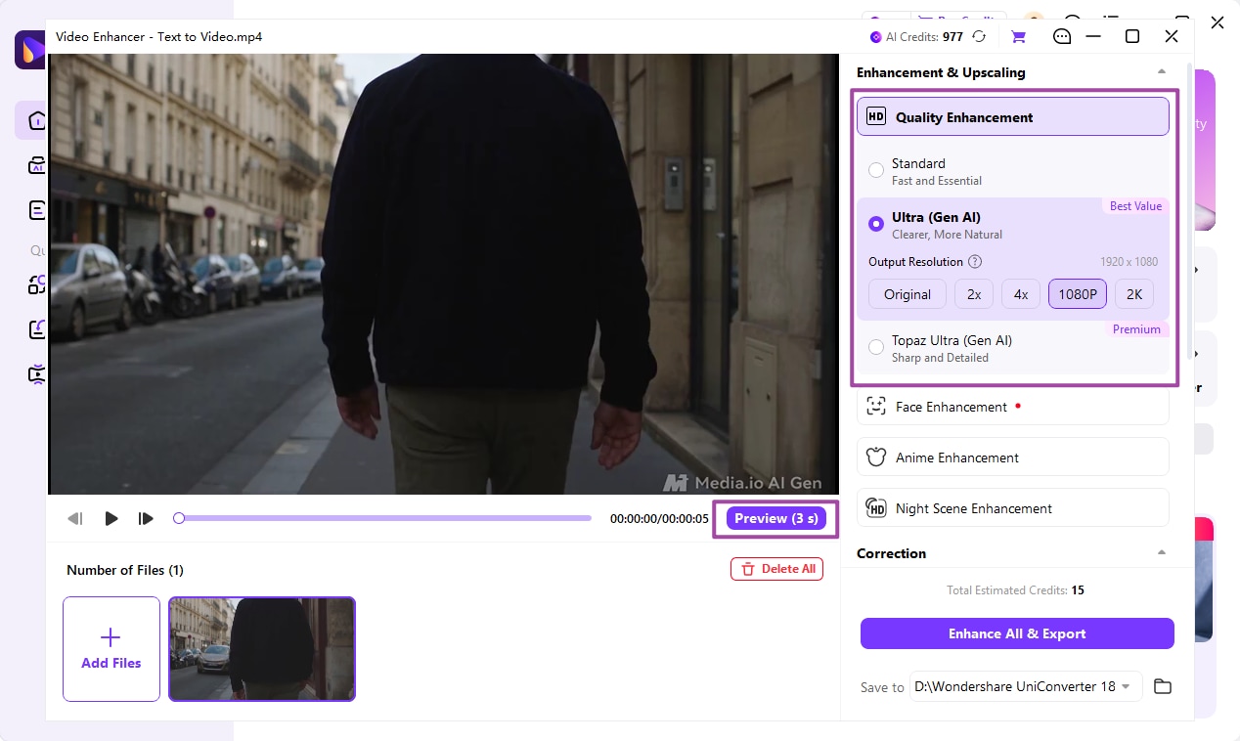Viewport: 1240px width, 741px height.
Task: Open the output folder icon
Action: tap(1163, 686)
